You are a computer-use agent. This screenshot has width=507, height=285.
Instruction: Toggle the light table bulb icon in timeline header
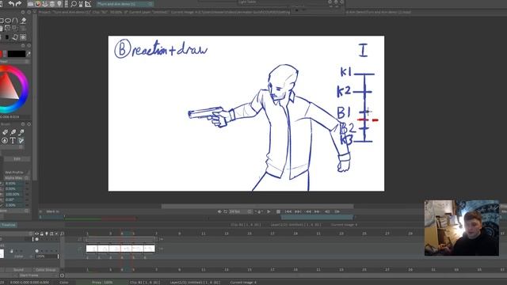point(47,234)
